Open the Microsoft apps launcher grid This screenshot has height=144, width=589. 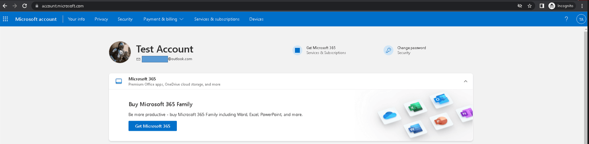click(5, 19)
